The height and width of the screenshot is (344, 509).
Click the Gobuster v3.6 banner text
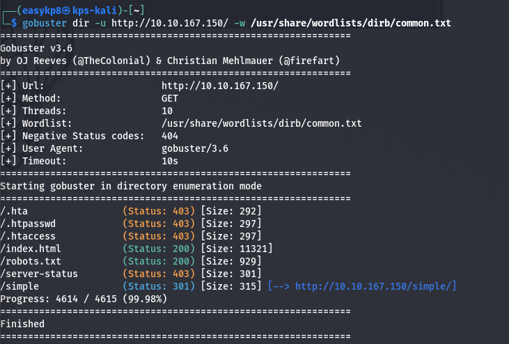(36, 48)
